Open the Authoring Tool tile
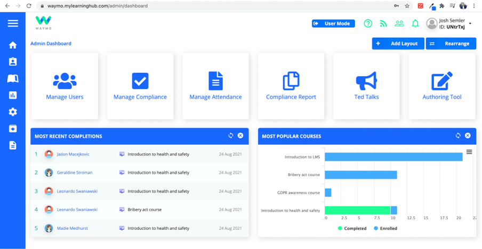The image size is (482, 249). (x=442, y=86)
